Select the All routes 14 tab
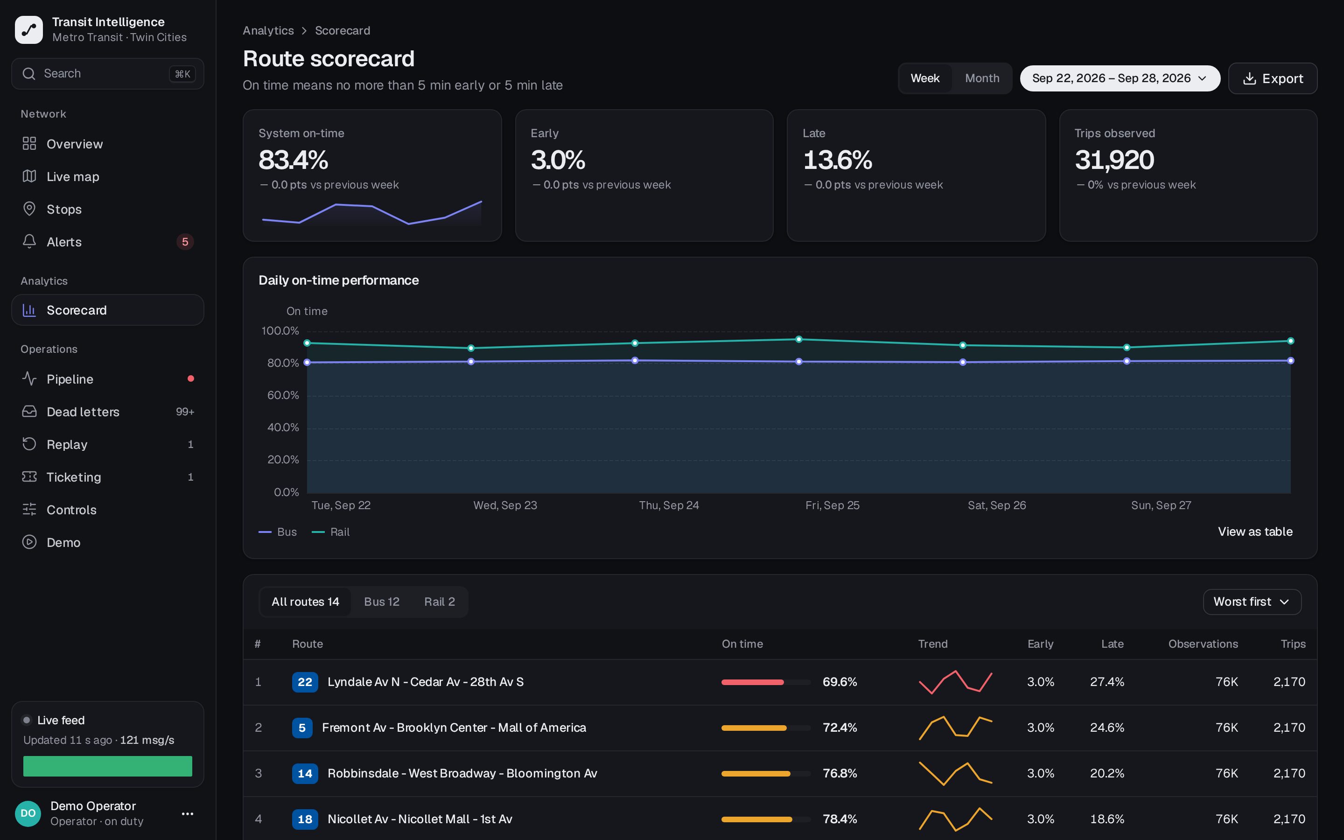This screenshot has width=1344, height=840. click(305, 602)
